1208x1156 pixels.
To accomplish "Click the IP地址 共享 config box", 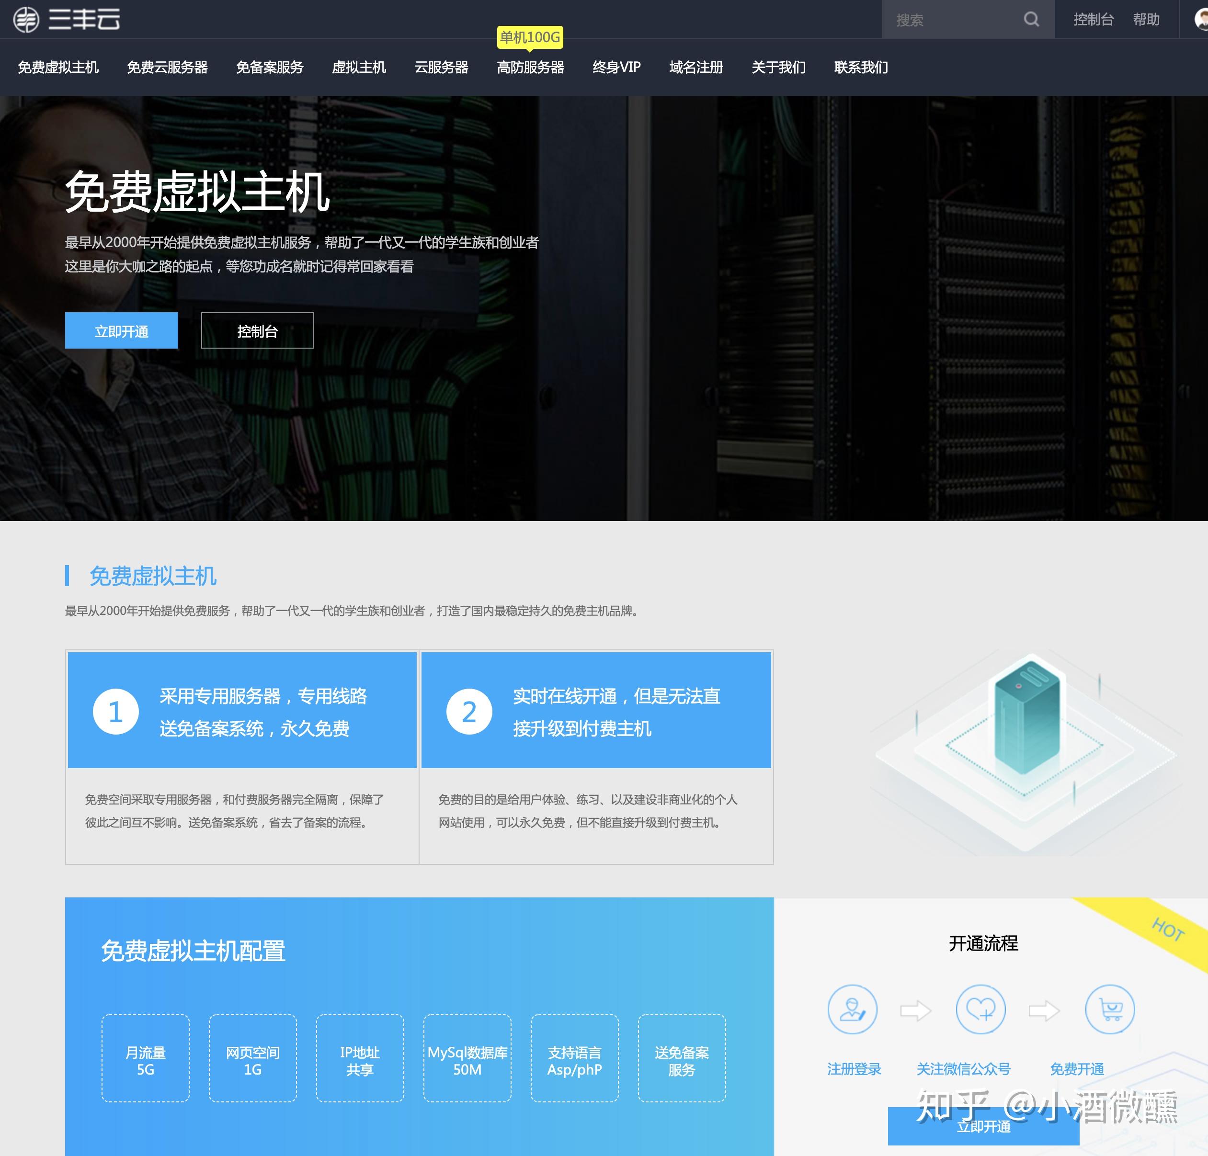I will click(x=360, y=1058).
